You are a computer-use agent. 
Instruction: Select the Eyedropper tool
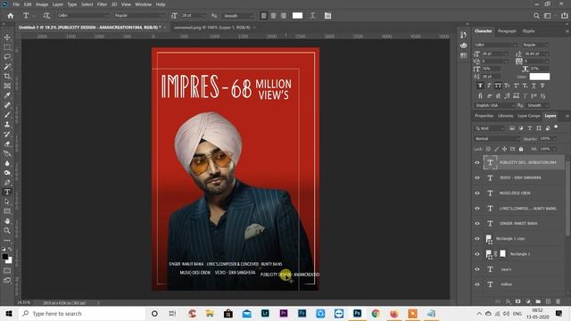click(7, 95)
